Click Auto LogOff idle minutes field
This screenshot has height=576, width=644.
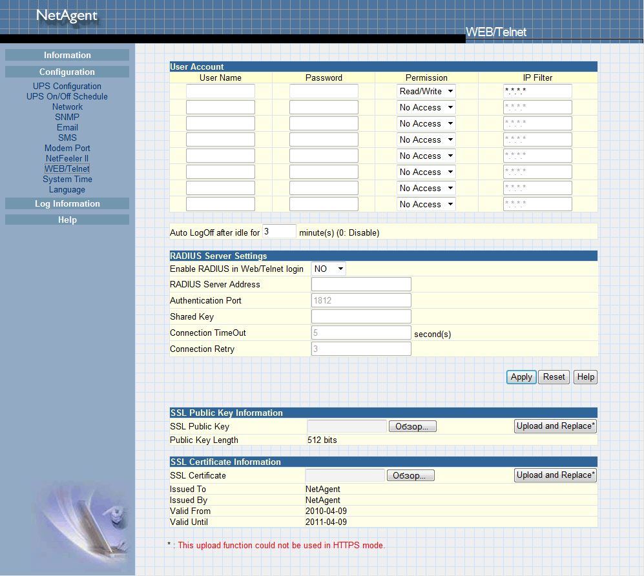(279, 232)
